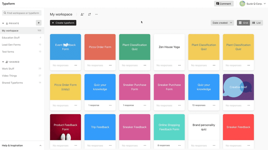Click the Create typeform button

point(63,23)
